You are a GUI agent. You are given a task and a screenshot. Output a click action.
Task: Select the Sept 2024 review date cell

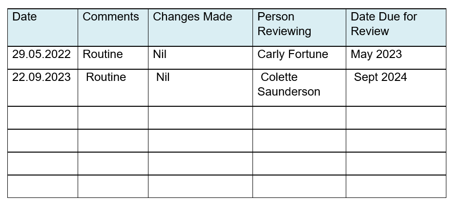pos(396,88)
